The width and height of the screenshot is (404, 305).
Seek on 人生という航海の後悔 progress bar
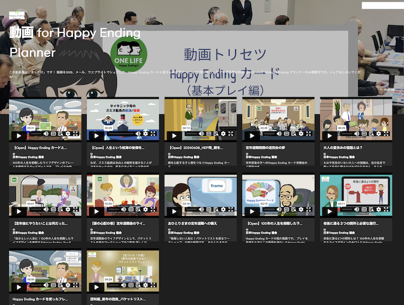click(121, 134)
